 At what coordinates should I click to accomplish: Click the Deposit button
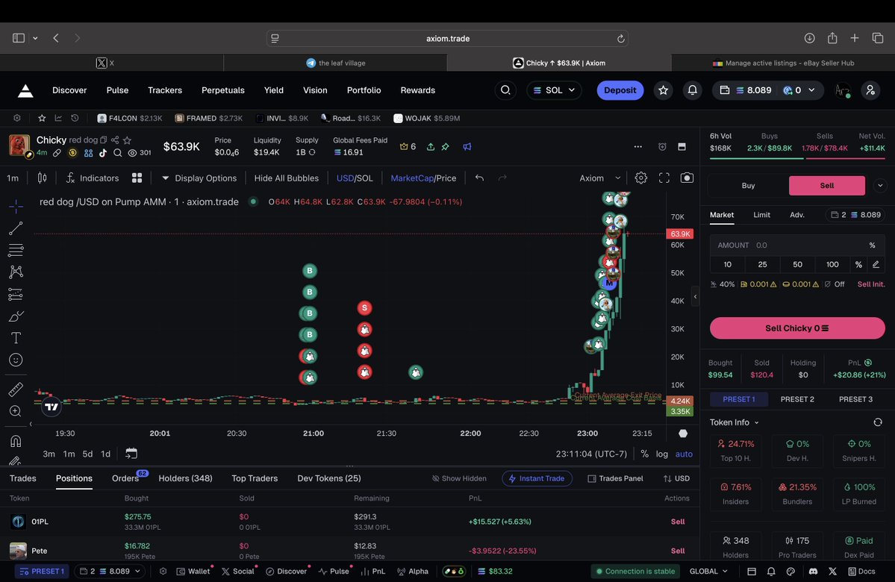coord(620,90)
